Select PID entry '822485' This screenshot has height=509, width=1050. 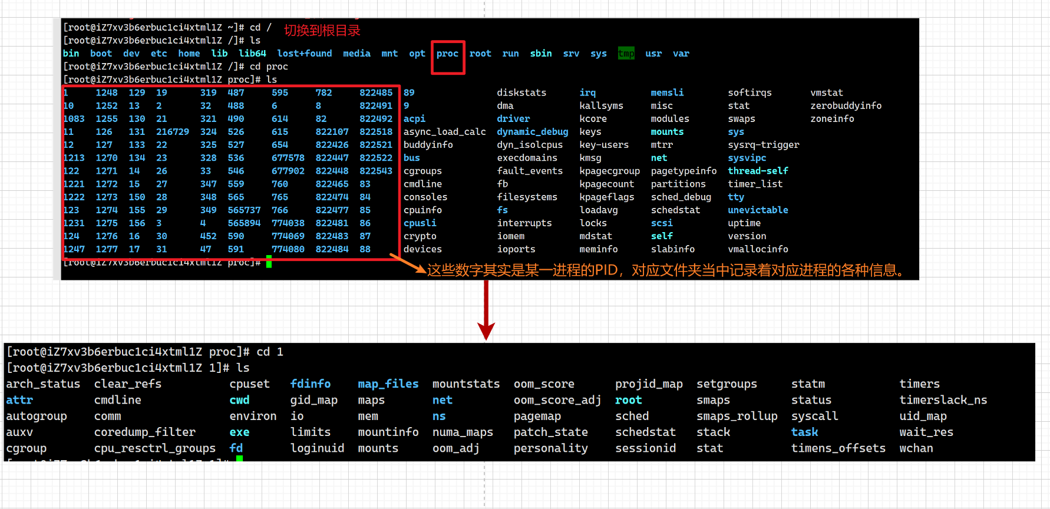point(376,93)
